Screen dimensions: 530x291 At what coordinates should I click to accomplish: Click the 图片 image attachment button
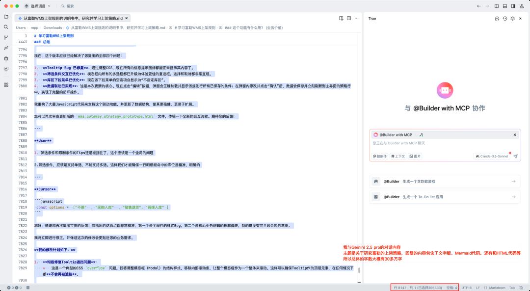(415, 156)
